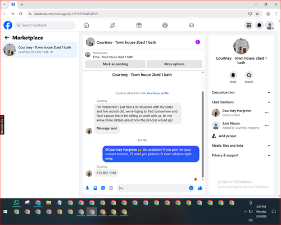Image resolution: width=281 pixels, height=225 pixels.
Task: Click the phone number message 615 492 1348
Action: pyautogui.click(x=106, y=173)
